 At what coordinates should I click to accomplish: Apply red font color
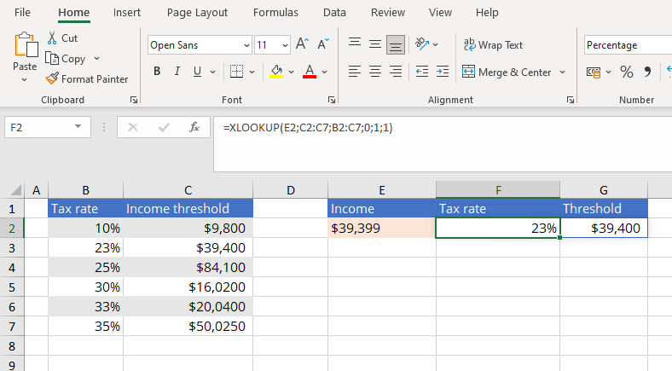tap(310, 72)
